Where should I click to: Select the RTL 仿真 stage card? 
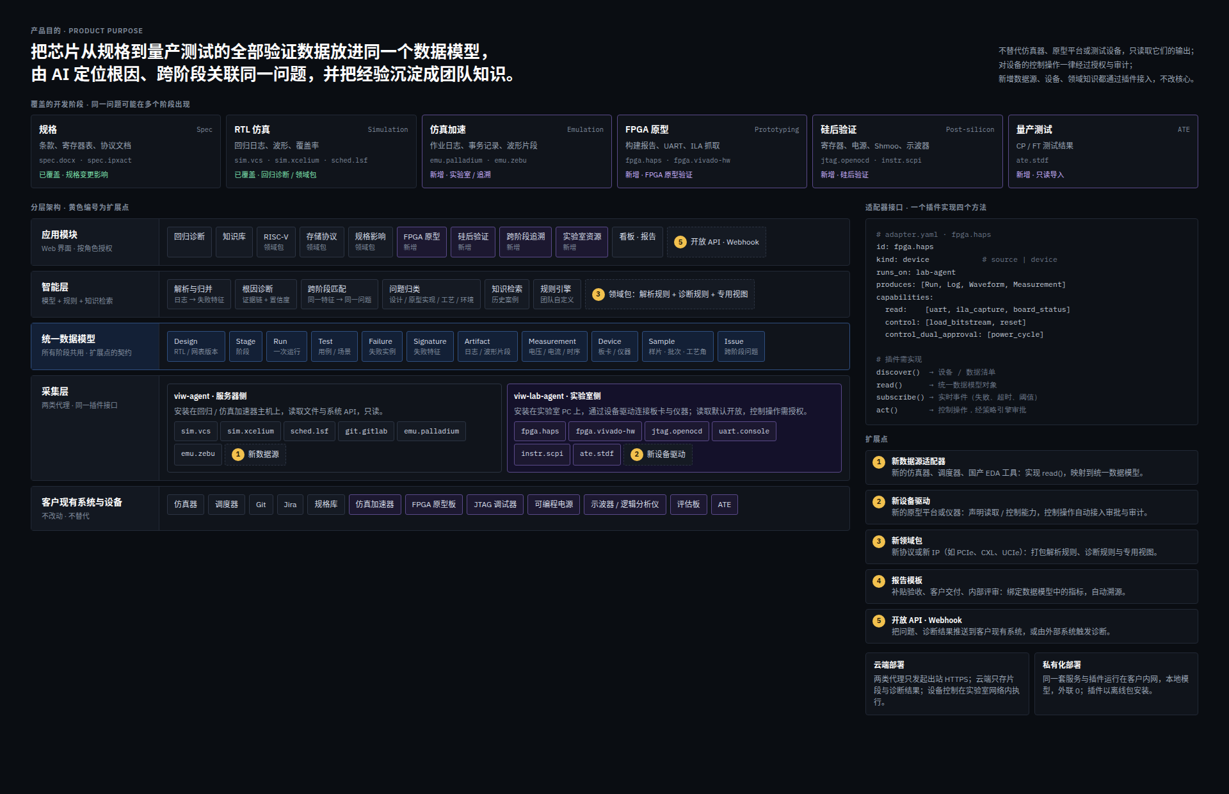tap(321, 151)
